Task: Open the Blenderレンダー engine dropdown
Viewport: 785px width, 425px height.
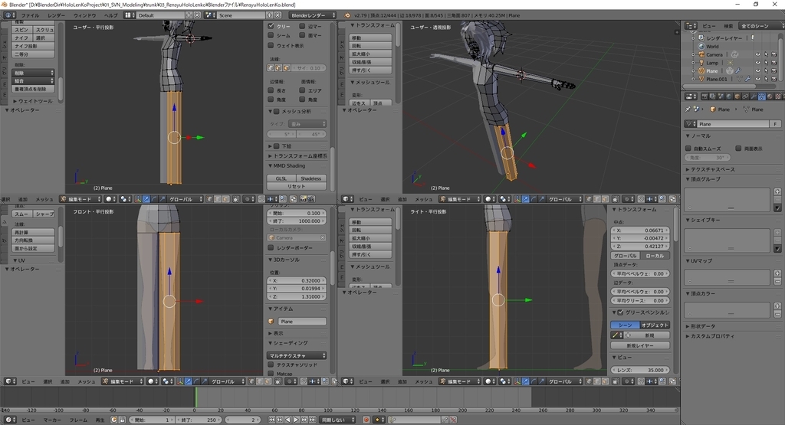Action: click(x=313, y=15)
